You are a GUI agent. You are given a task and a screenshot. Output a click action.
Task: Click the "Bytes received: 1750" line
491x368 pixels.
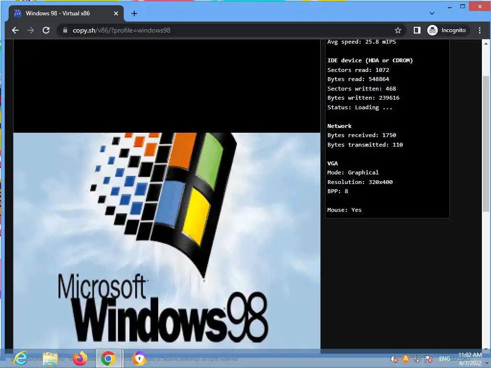(x=362, y=135)
